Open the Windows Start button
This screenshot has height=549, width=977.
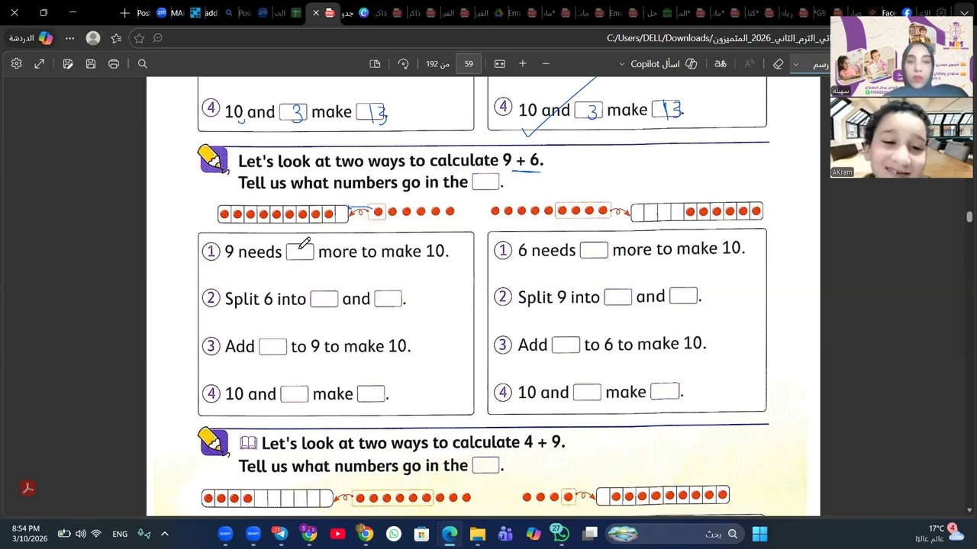coord(759,534)
